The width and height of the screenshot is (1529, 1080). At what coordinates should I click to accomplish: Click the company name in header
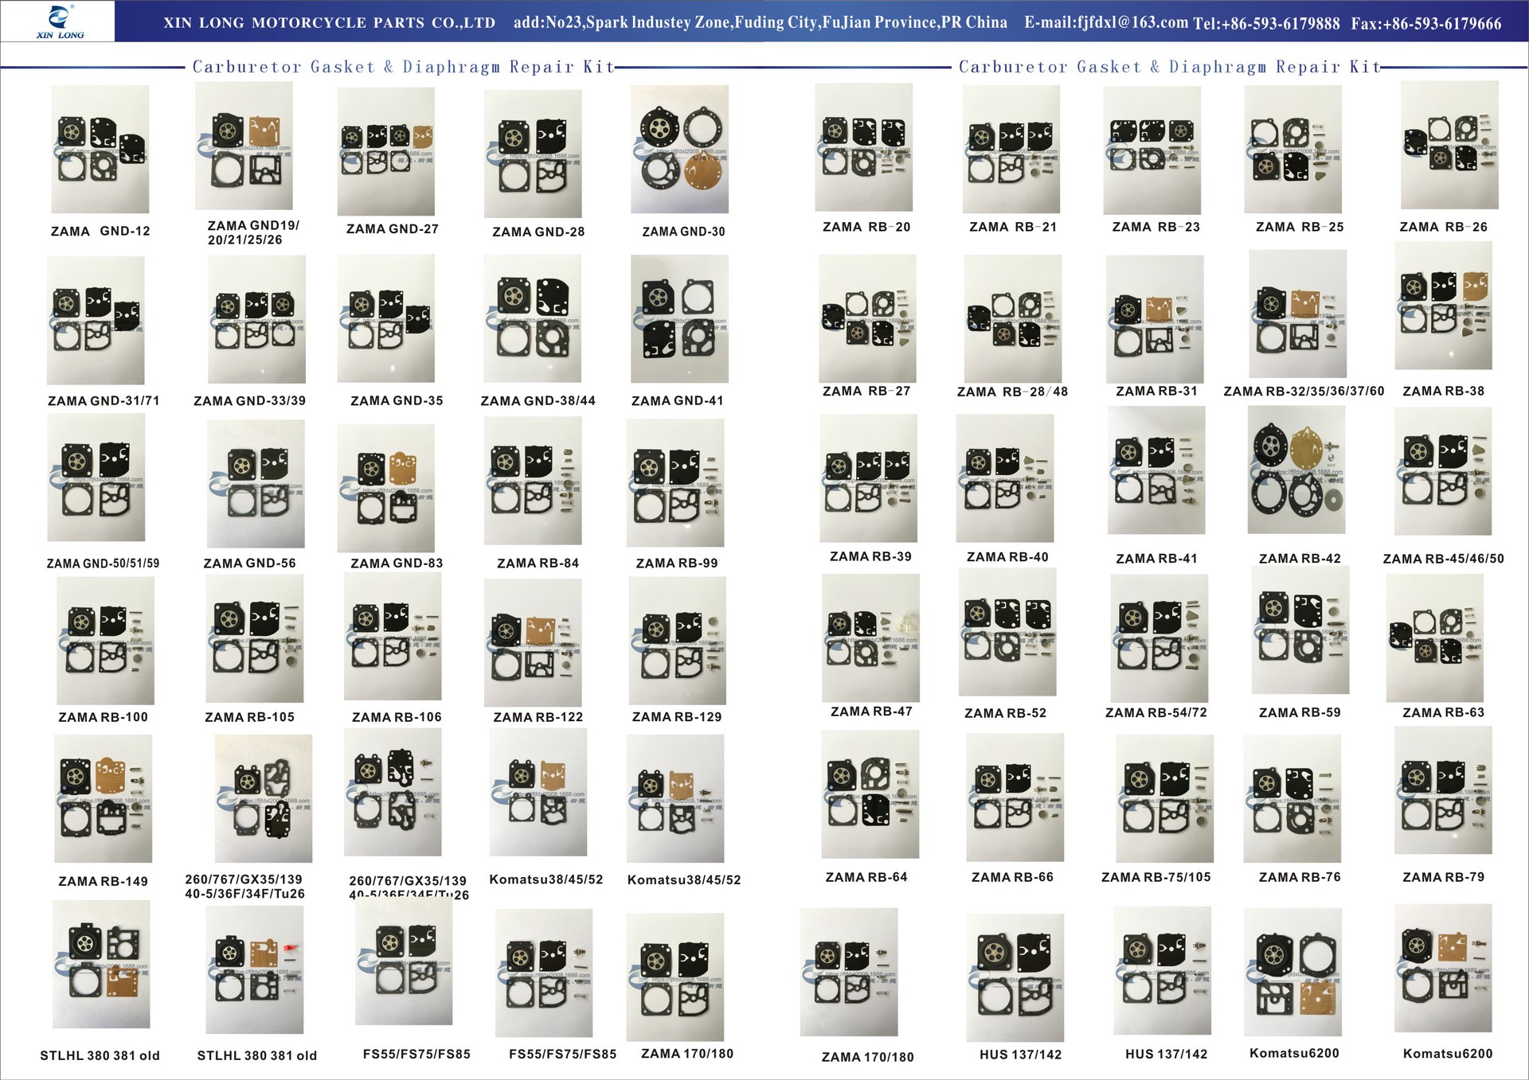point(329,23)
